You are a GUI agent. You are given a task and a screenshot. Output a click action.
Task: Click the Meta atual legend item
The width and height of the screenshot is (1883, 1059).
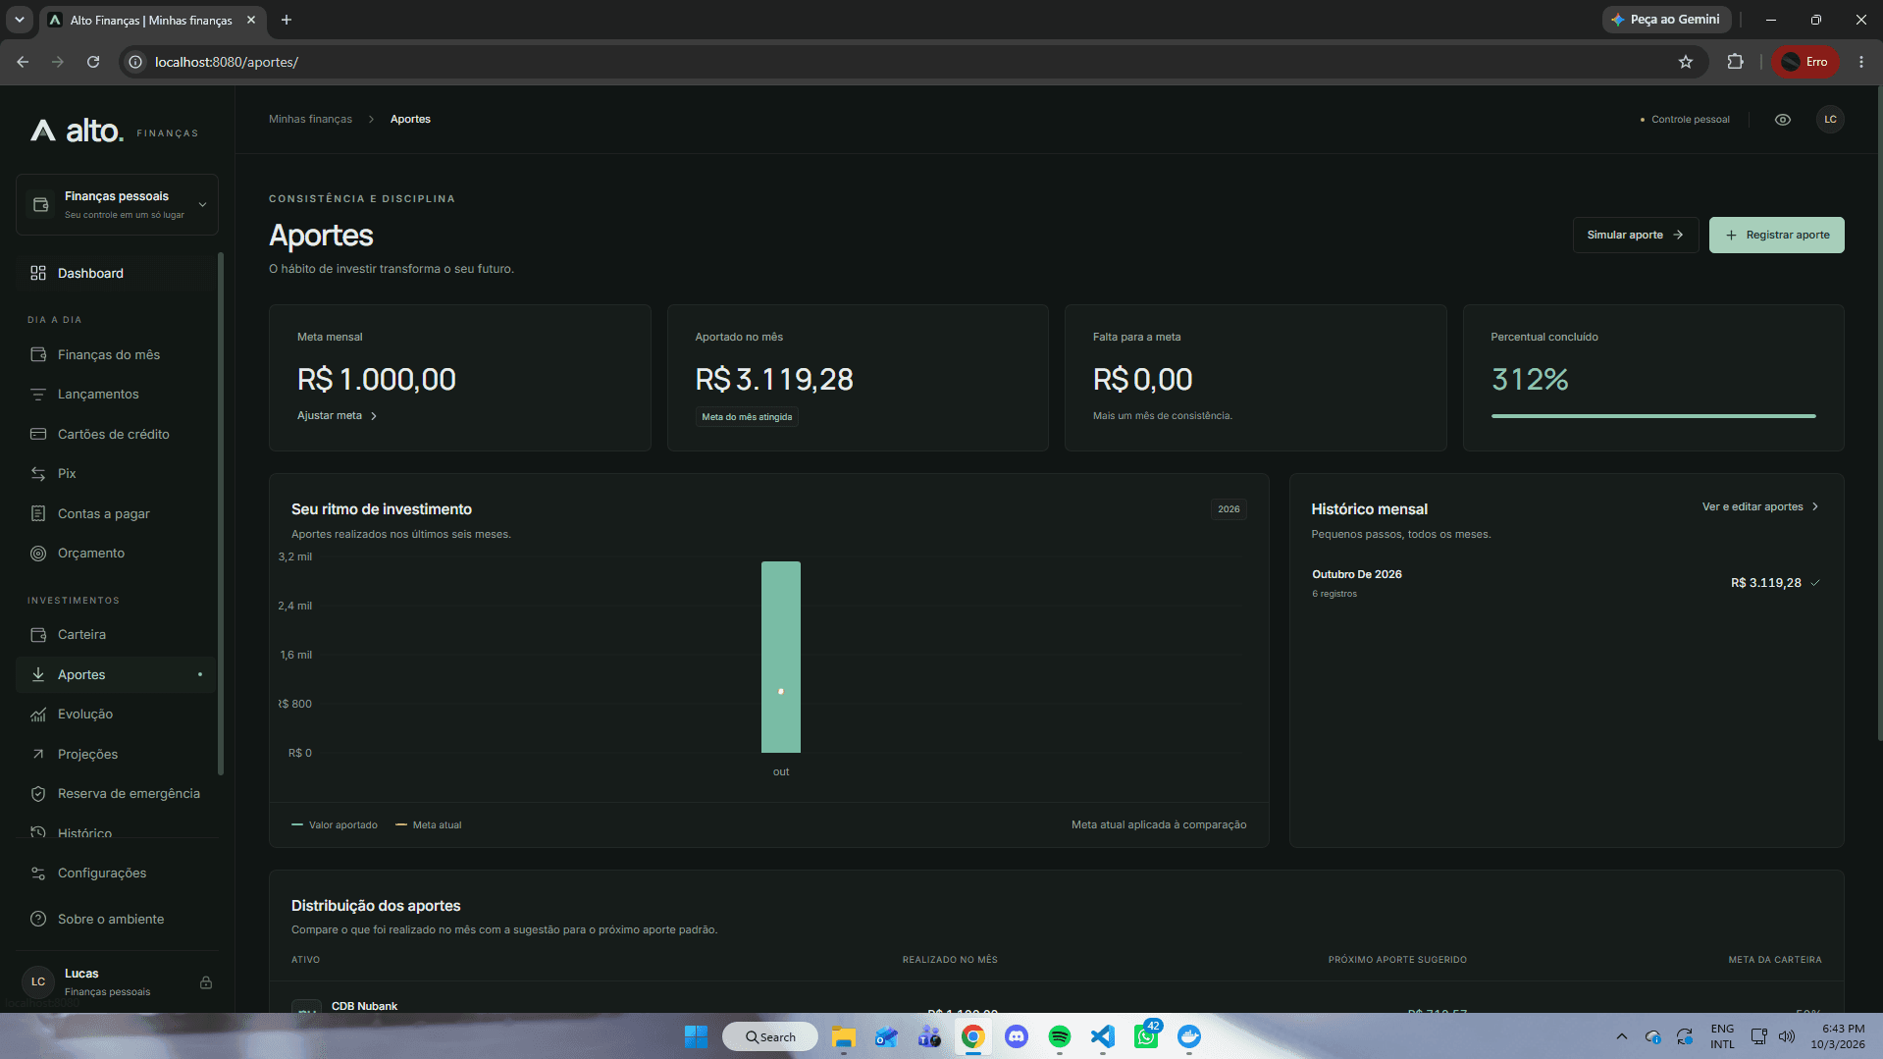(x=428, y=825)
